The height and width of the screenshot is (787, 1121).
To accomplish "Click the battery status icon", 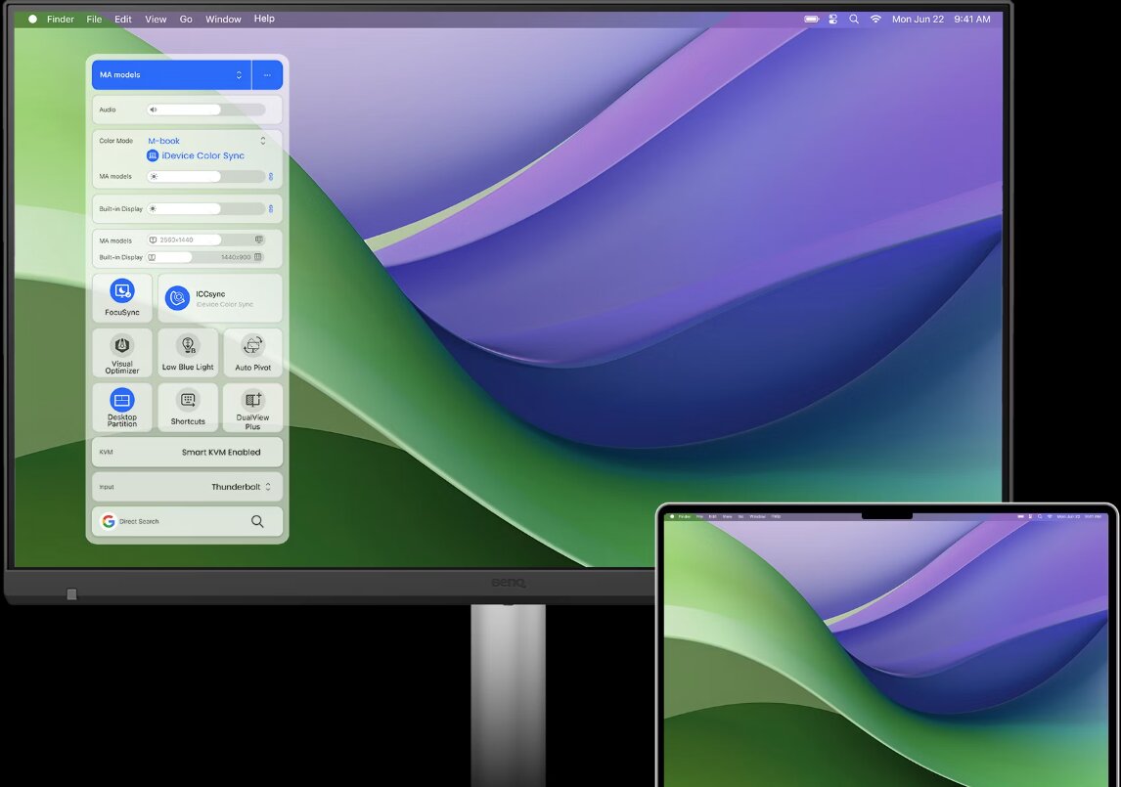I will tap(812, 20).
